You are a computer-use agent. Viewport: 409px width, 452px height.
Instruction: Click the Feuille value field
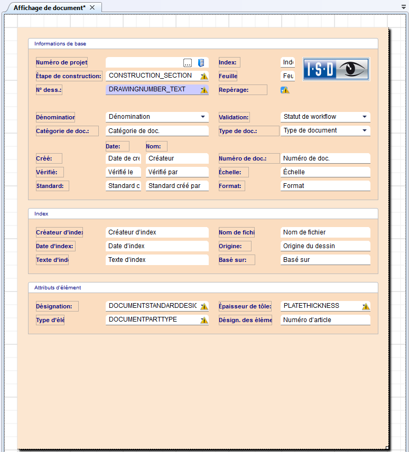[x=287, y=76]
